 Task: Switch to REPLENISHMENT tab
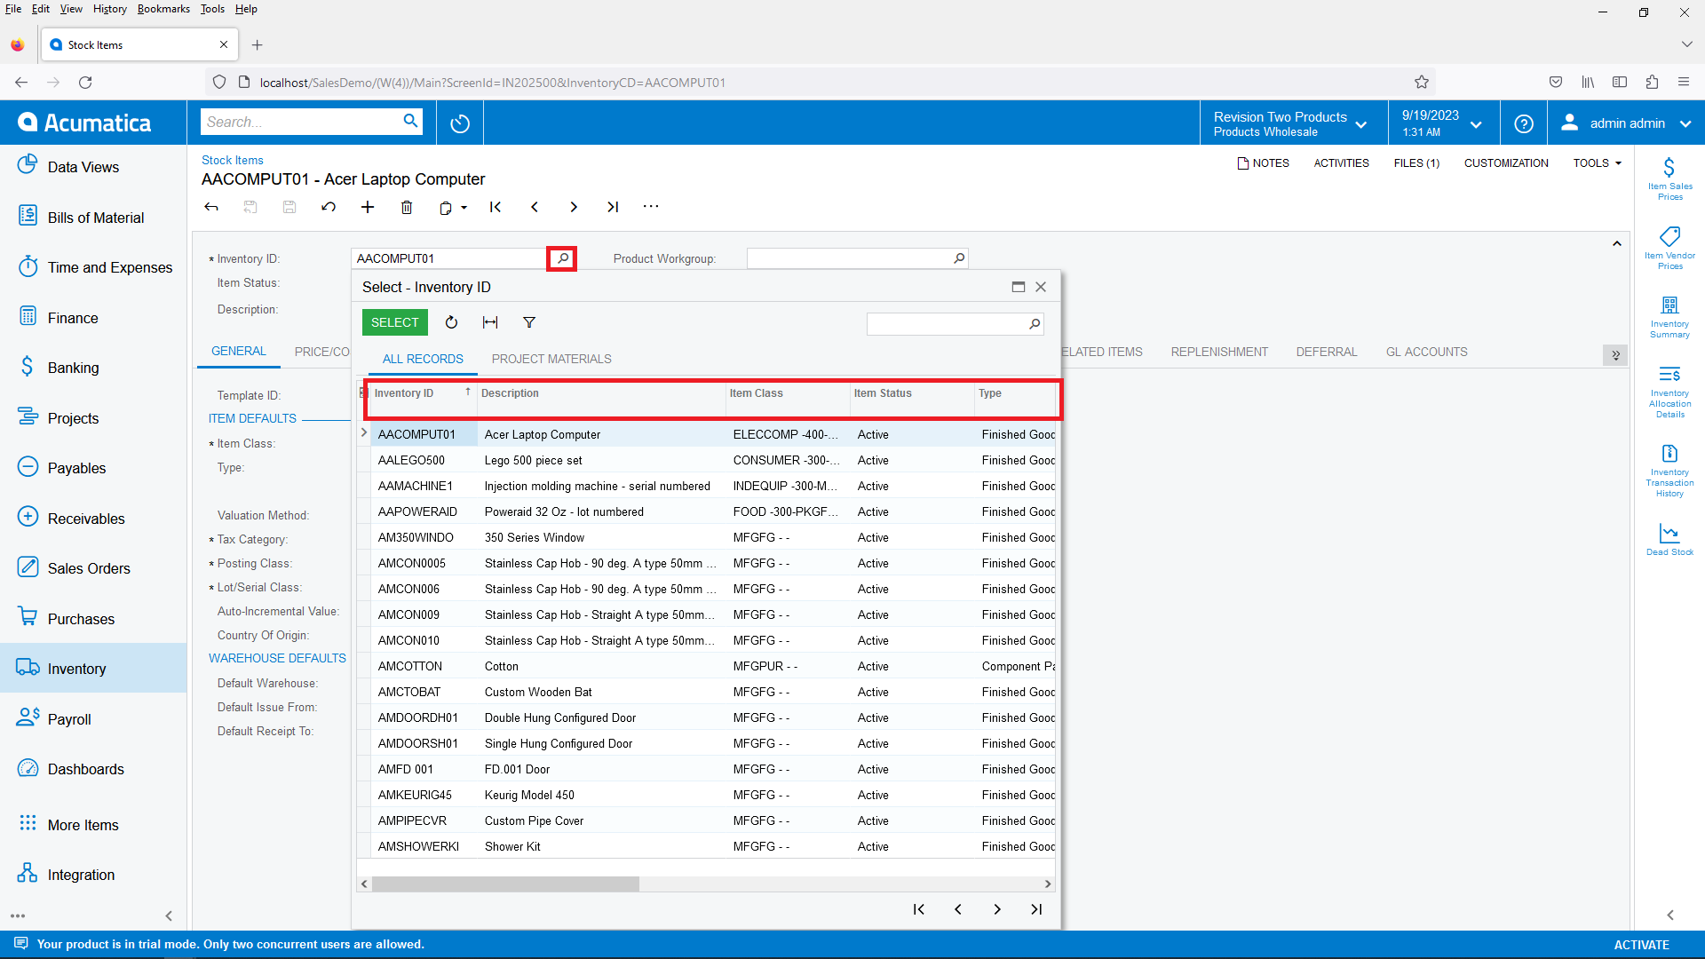[1218, 352]
